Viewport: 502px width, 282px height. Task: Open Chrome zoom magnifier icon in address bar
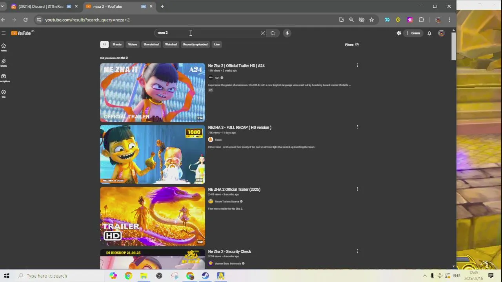(x=351, y=20)
